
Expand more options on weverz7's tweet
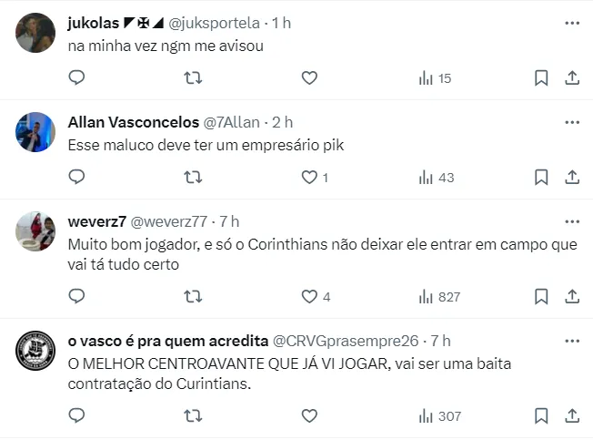(x=571, y=221)
